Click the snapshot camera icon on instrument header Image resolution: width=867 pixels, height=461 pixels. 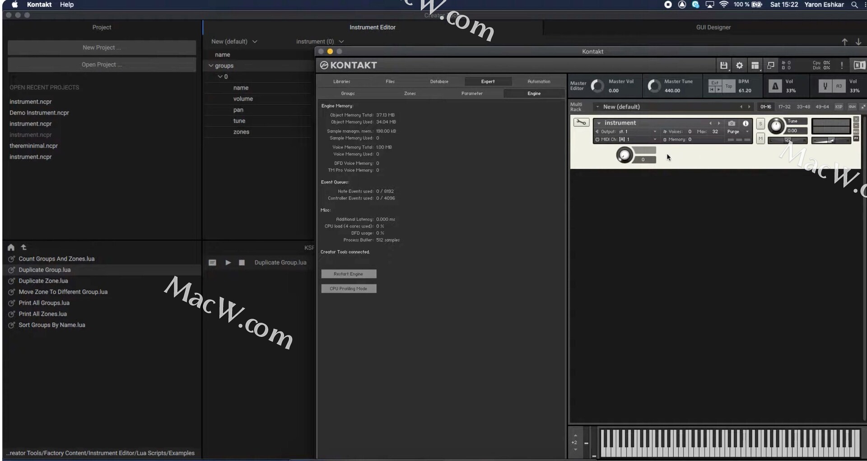coord(732,123)
